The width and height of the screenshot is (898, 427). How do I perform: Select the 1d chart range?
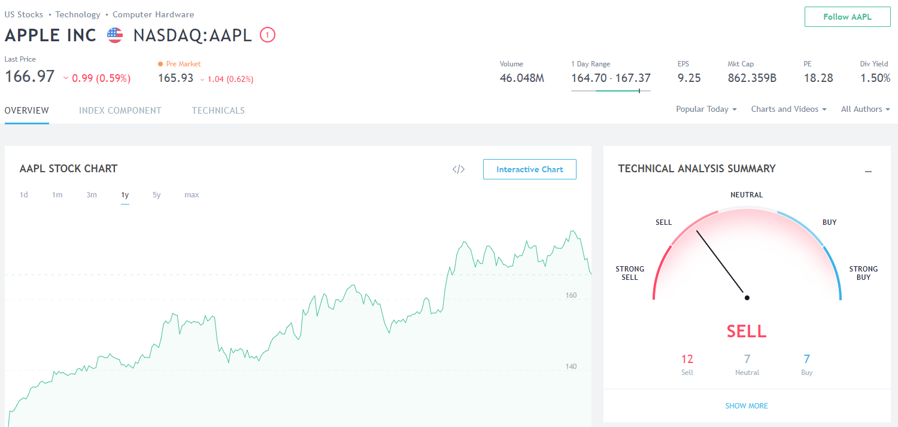click(24, 195)
